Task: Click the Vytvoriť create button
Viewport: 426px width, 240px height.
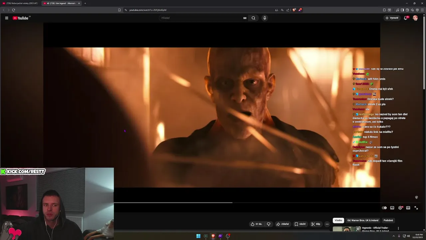Action: tap(392, 18)
